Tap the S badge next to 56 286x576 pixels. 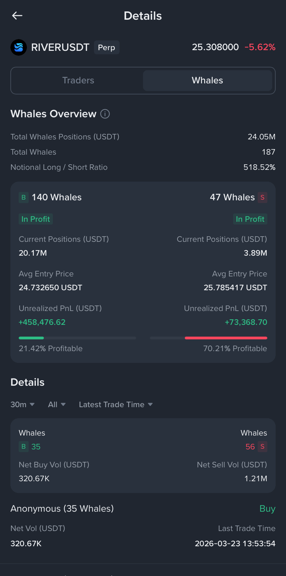[263, 447]
